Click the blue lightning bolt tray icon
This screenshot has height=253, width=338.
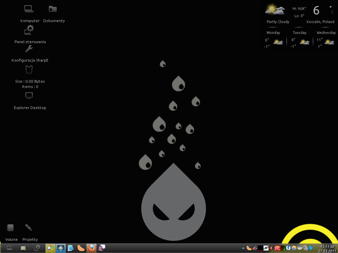point(288,248)
